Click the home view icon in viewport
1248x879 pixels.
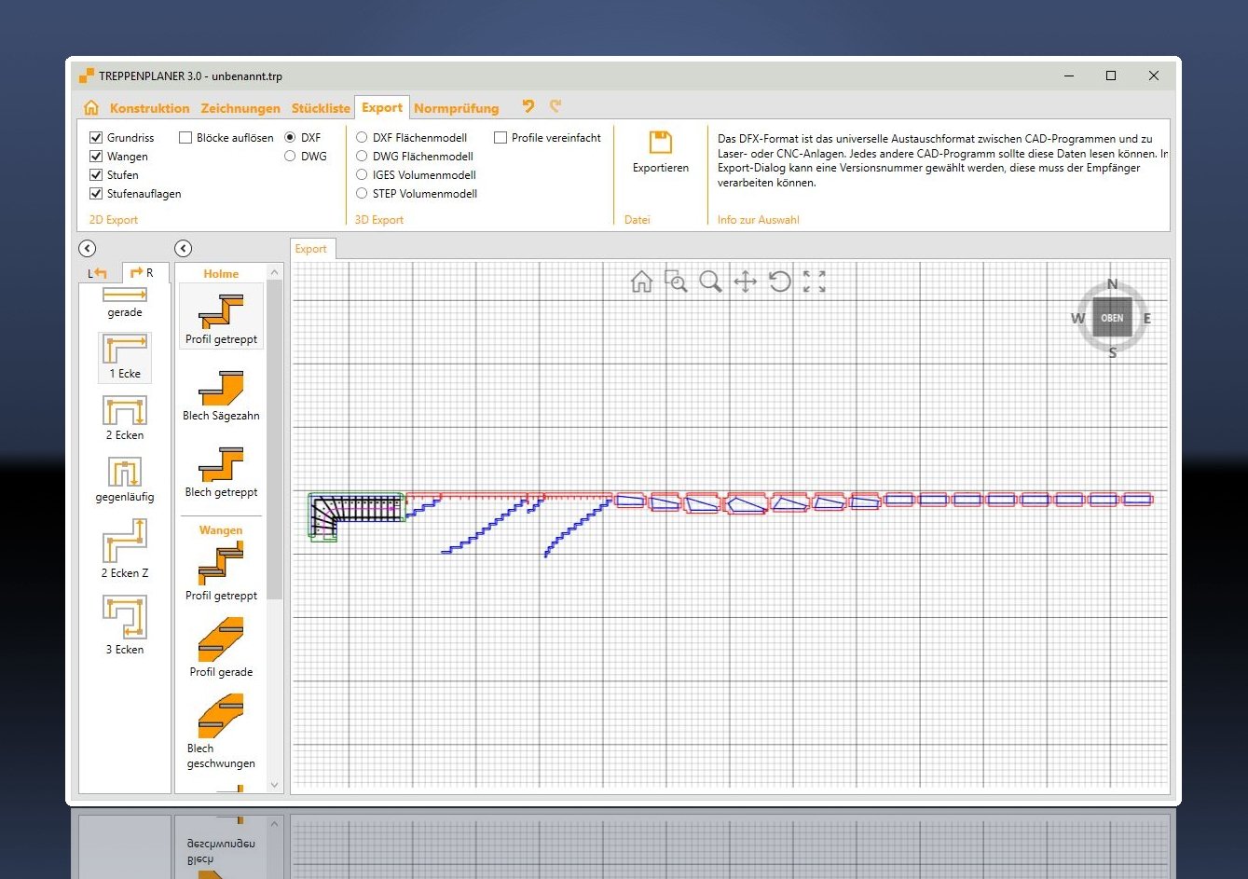[x=641, y=282]
